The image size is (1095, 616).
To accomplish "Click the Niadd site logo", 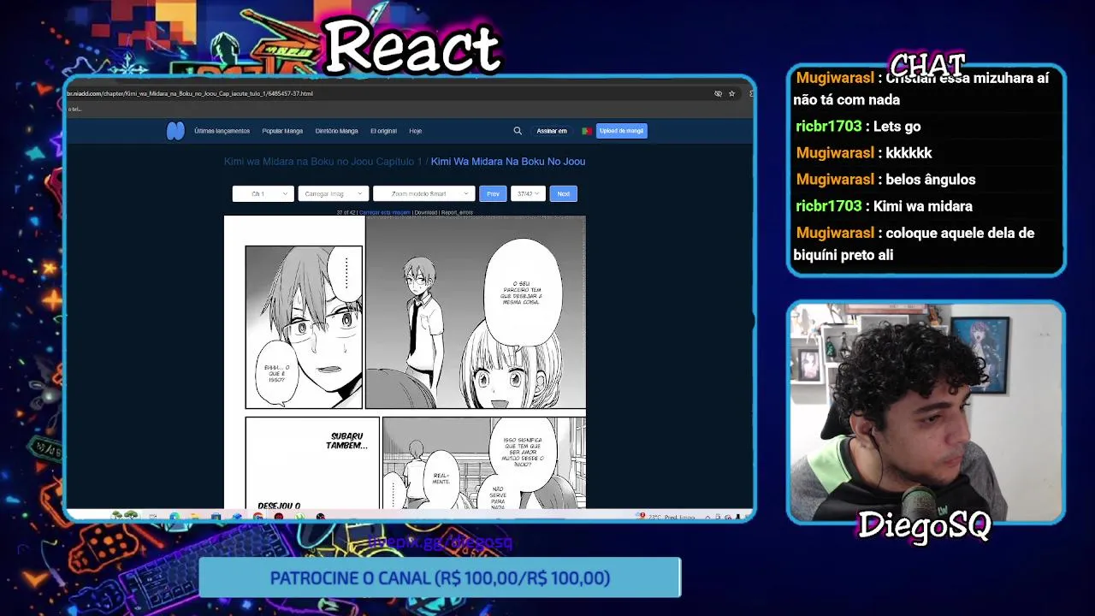I will tap(175, 131).
